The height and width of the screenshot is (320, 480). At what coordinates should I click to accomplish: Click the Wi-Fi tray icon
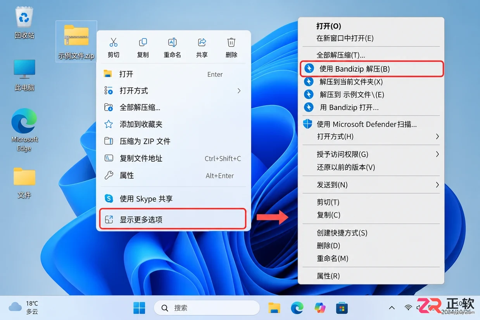pos(408,308)
